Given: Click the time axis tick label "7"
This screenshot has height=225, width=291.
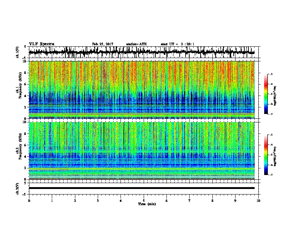Looking at the screenshot, I should click(x=190, y=201).
